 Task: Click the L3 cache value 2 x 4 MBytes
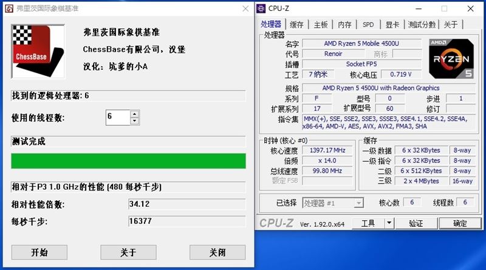[x=421, y=181]
